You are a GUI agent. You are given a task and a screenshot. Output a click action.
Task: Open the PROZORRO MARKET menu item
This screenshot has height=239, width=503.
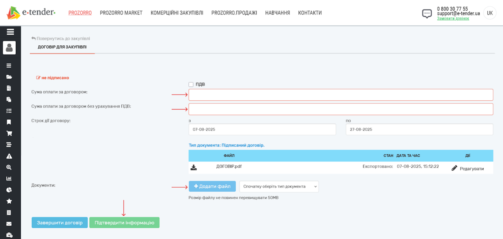click(121, 13)
